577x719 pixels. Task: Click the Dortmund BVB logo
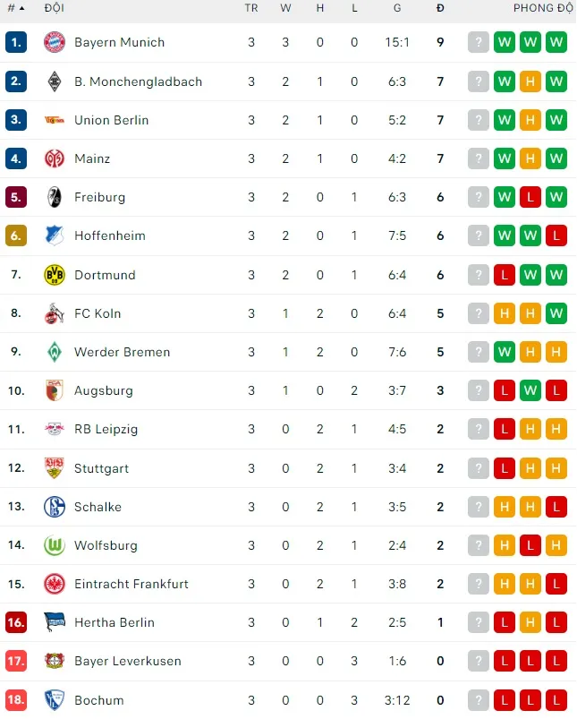[55, 275]
